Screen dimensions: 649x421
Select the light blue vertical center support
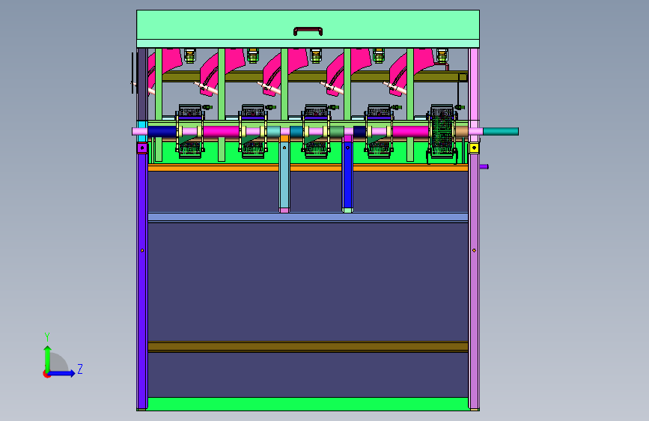coord(284,175)
